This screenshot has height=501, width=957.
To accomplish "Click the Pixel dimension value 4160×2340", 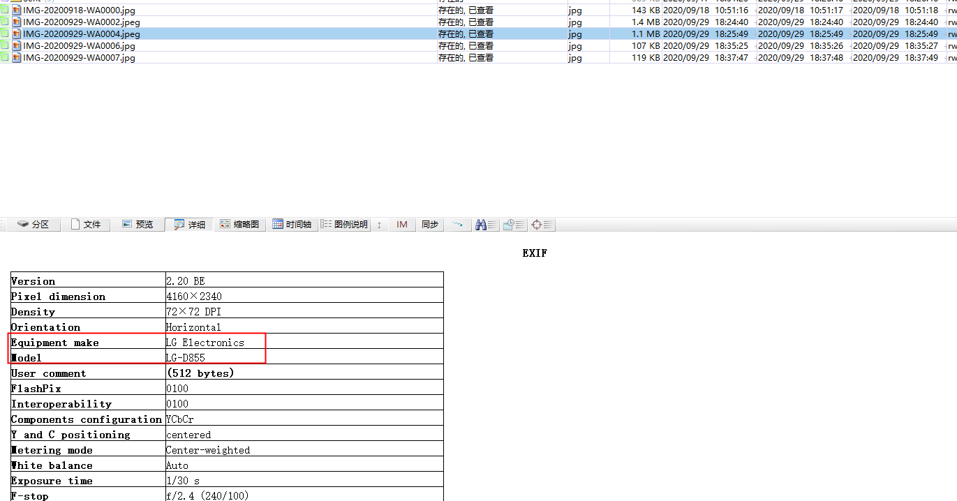I will pyautogui.click(x=194, y=296).
